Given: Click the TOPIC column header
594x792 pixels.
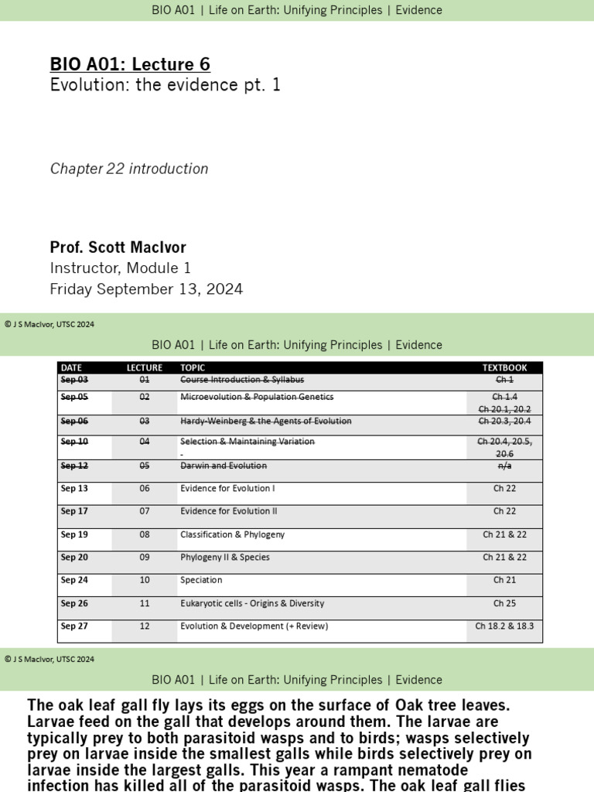Looking at the screenshot, I should click(193, 368).
